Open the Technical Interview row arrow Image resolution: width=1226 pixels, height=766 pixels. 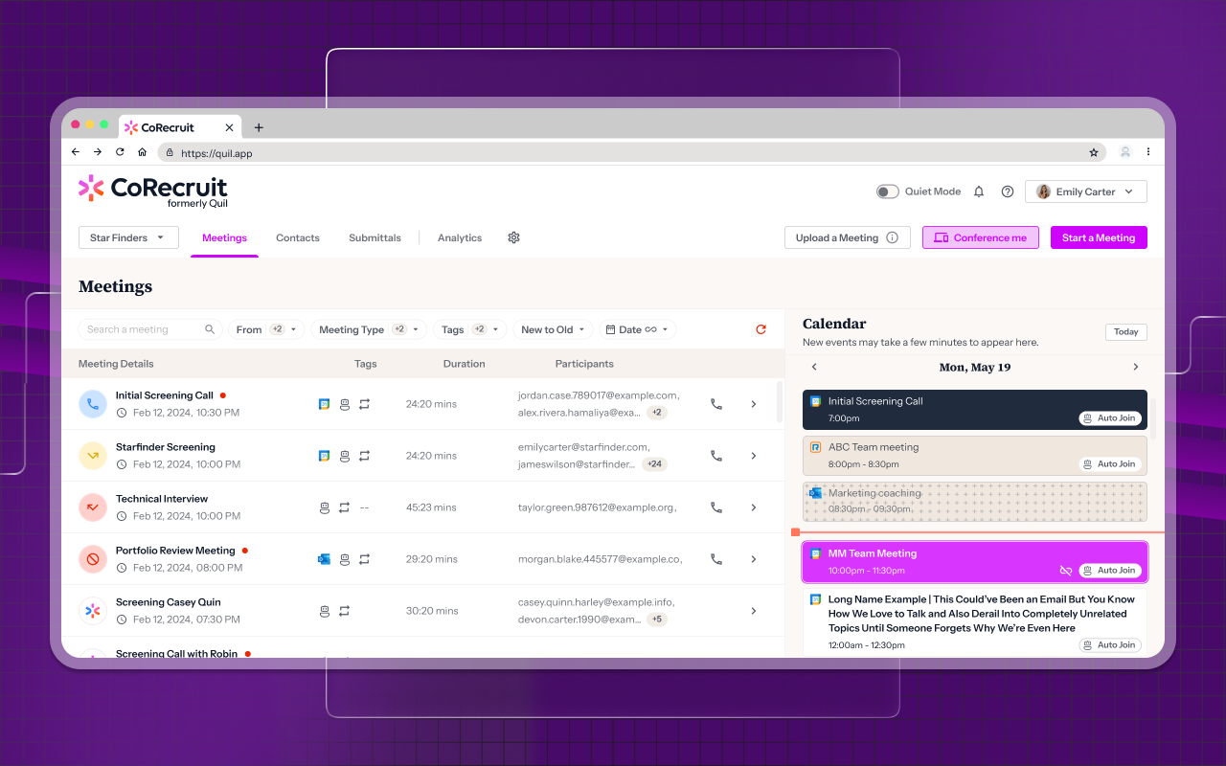754,507
